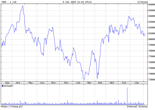Pick the Sty month label on the time axis
Screen dimensions: 155x110
66,83
